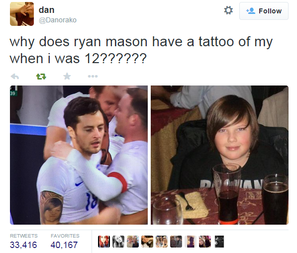Click the third retweeter avatar
Screen dimensions: 297x253
click(x=133, y=242)
